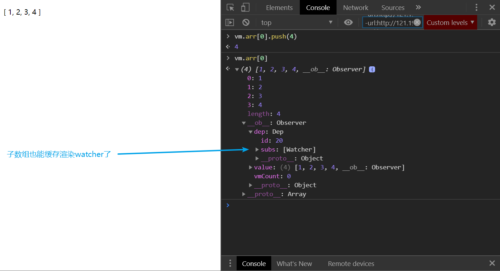This screenshot has height=271, width=500.
Task: Open the Custom levels dropdown
Action: coord(450,22)
